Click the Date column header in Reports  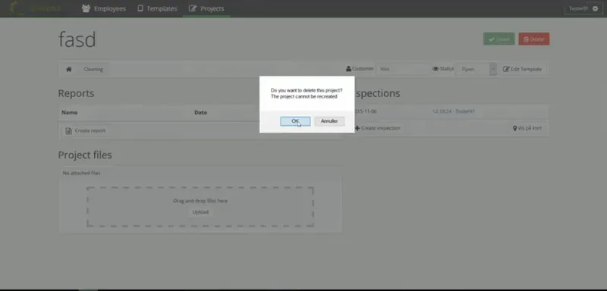click(x=200, y=112)
